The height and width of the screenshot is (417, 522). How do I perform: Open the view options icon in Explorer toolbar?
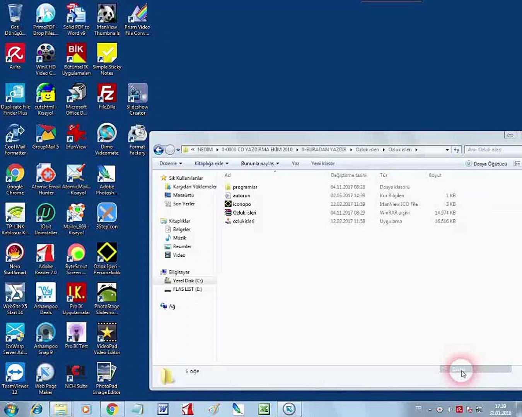[x=517, y=164]
